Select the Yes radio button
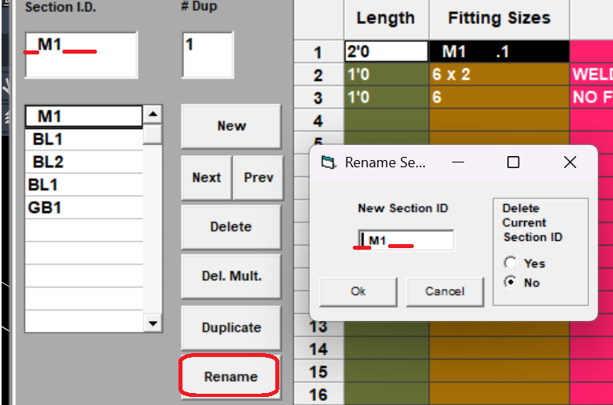 pyautogui.click(x=510, y=263)
